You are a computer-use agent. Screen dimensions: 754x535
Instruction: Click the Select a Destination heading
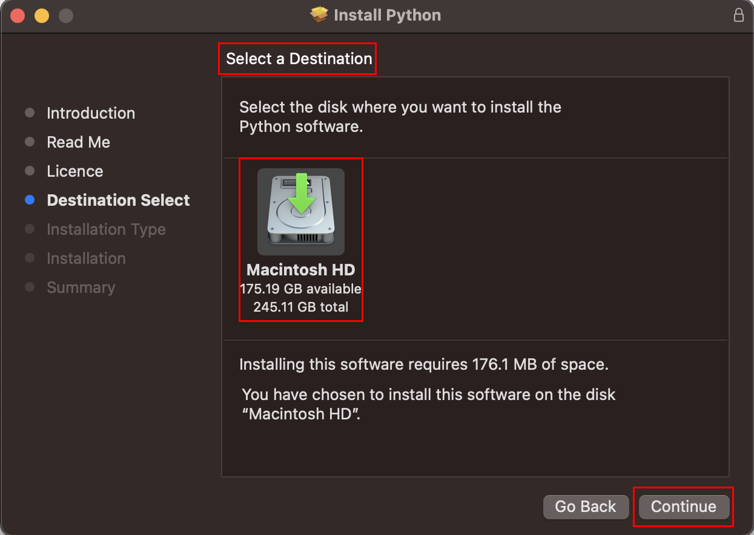298,59
